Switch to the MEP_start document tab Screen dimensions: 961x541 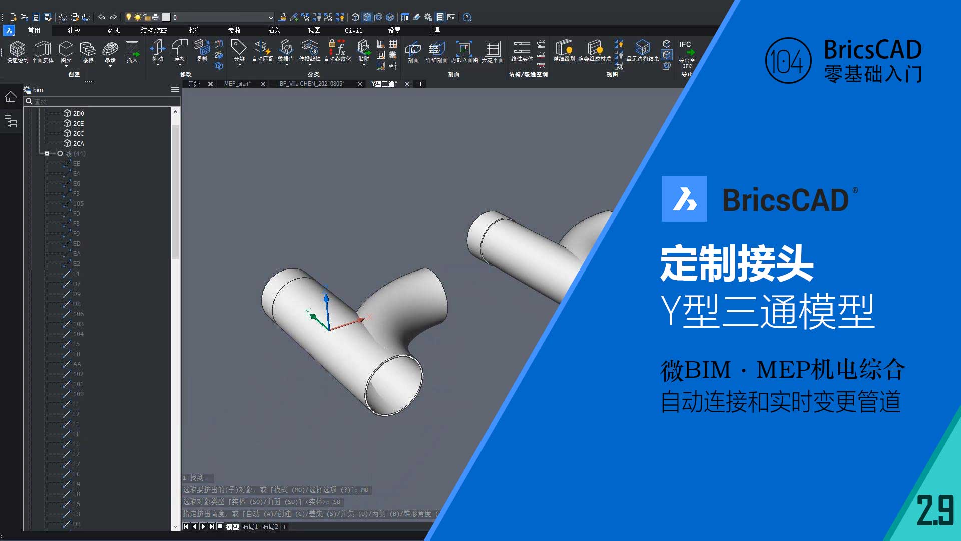click(237, 84)
